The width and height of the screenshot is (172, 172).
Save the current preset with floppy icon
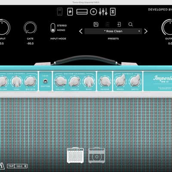(96, 25)
